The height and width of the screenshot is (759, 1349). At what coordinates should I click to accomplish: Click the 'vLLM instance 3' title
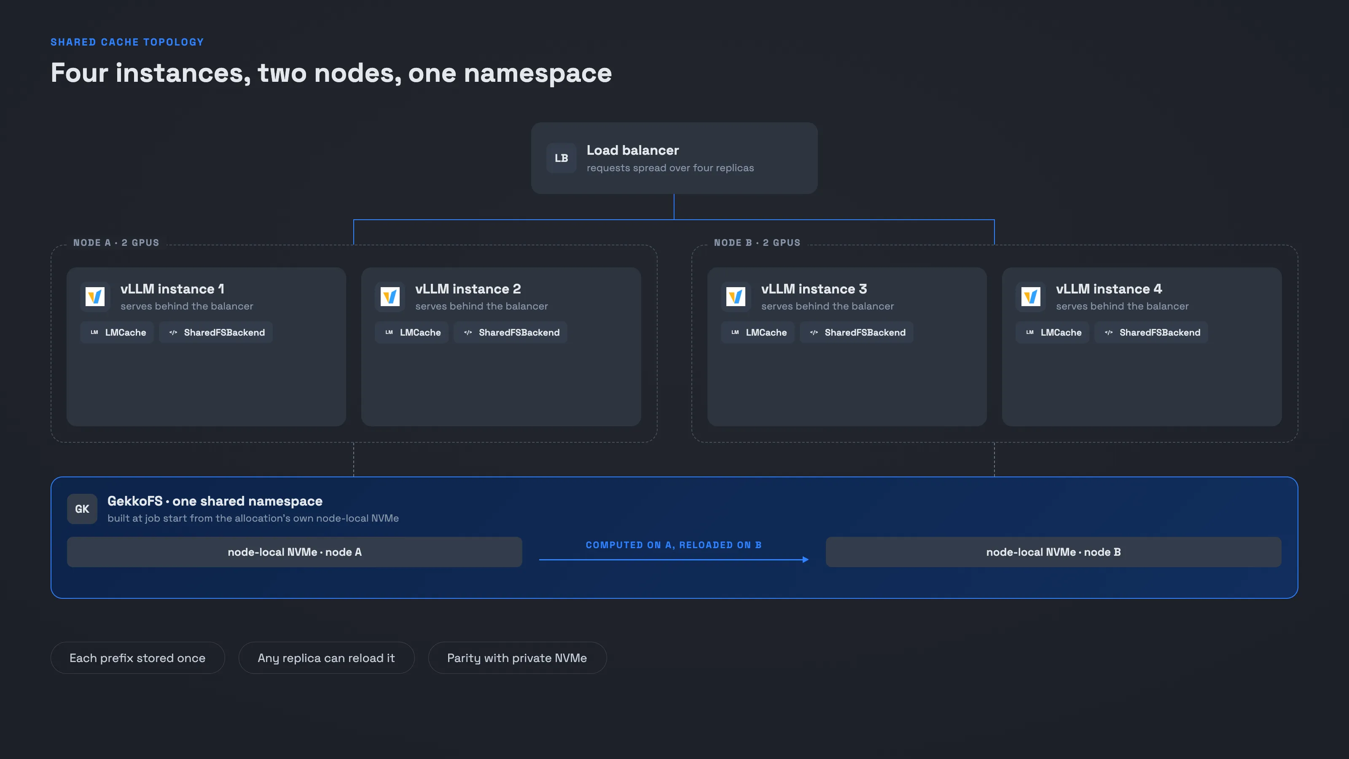coord(814,289)
